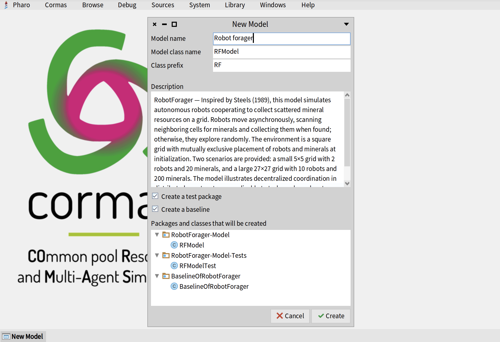This screenshot has width=500, height=342.
Task: Open the Library menu
Action: click(234, 5)
